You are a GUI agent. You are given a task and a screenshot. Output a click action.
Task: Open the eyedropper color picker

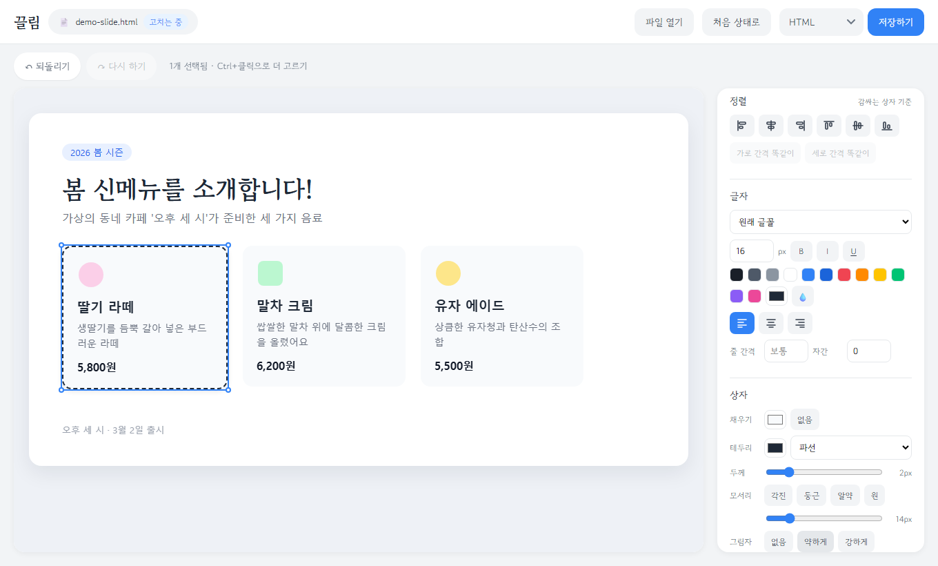pyautogui.click(x=803, y=296)
